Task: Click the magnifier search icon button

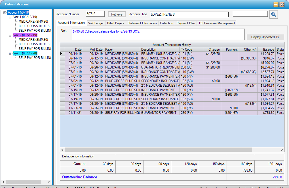Action: [273, 14]
